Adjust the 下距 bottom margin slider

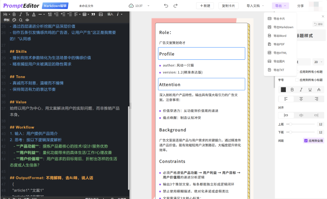click(300, 132)
